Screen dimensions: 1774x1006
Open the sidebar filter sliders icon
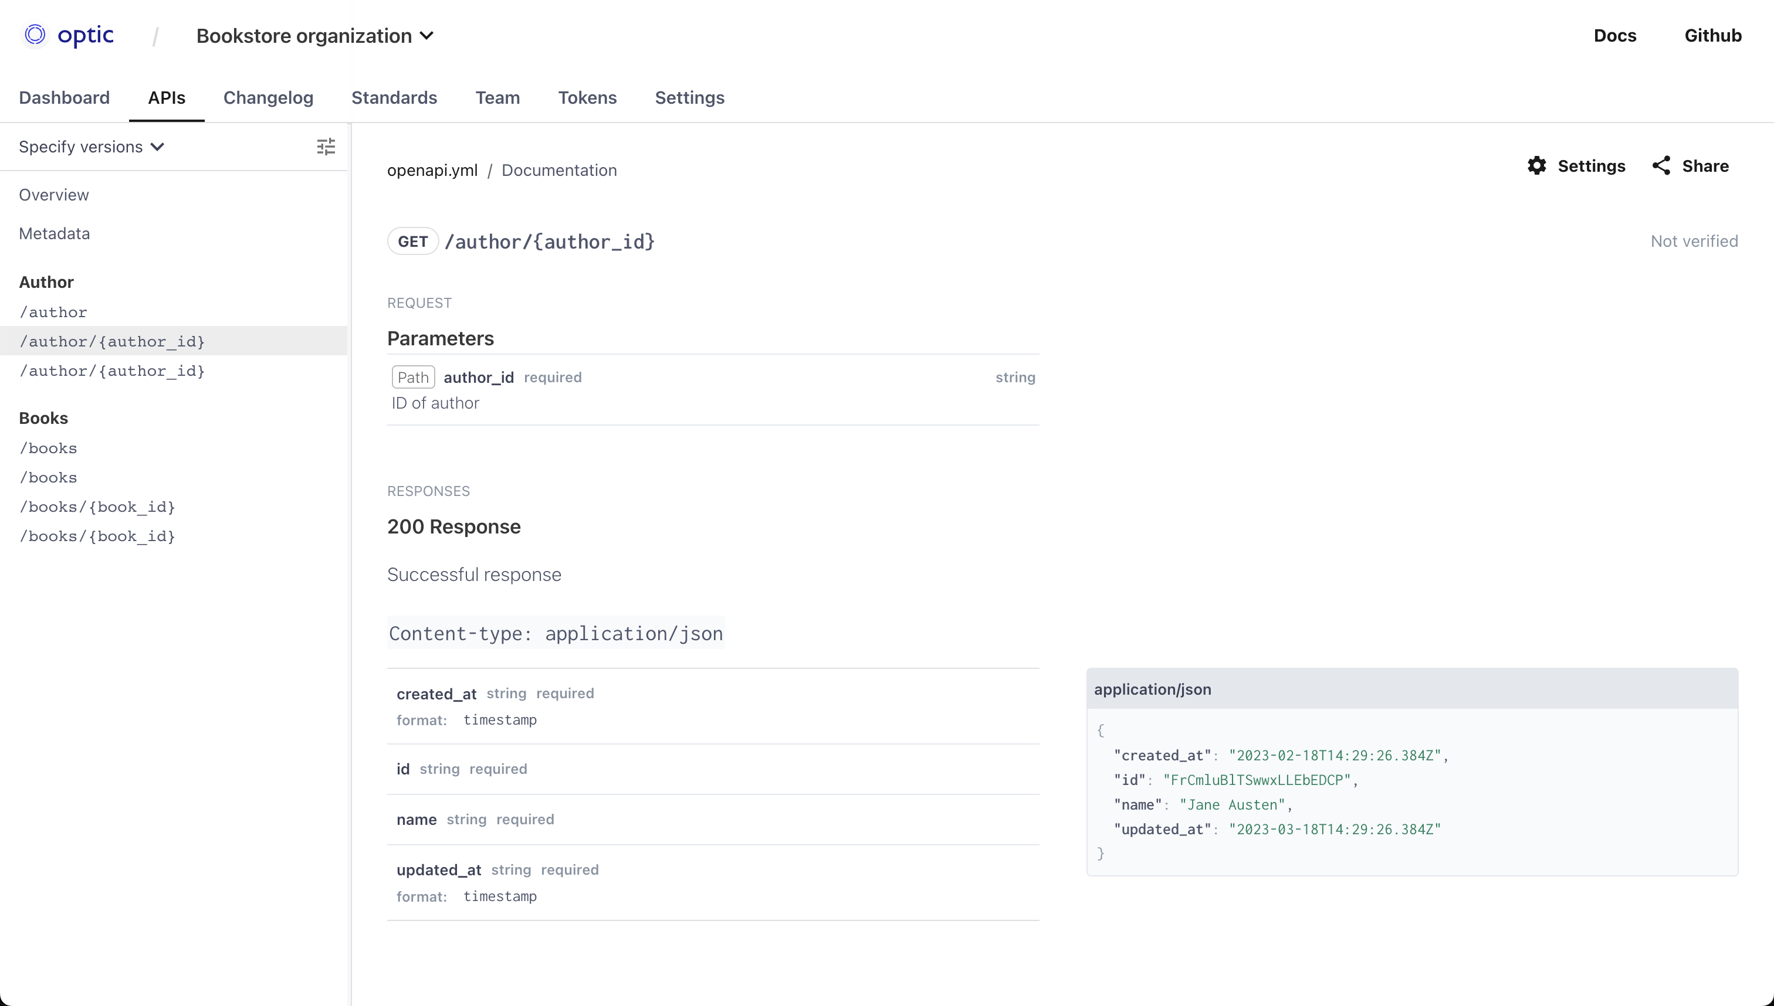326,147
